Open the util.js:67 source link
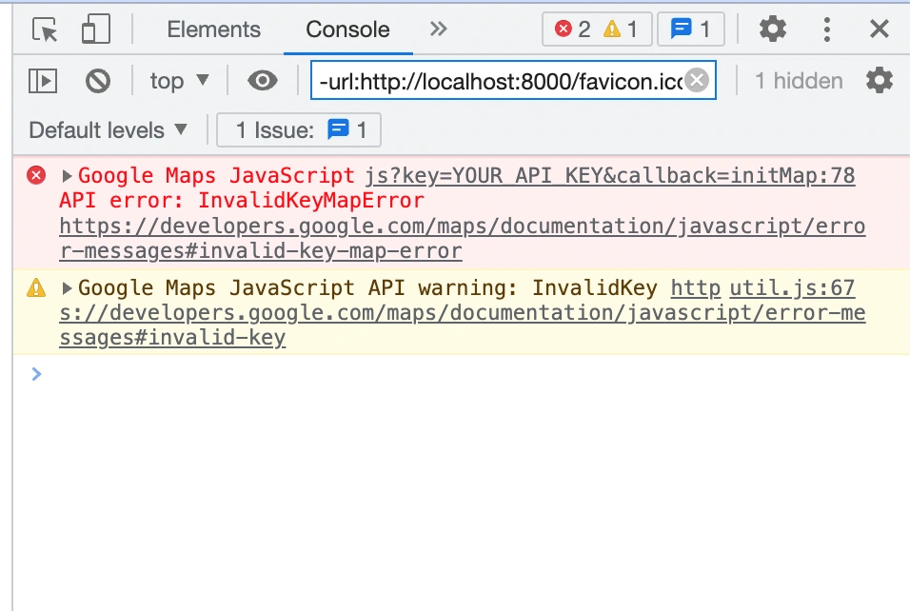The height and width of the screenshot is (611, 910). tap(792, 287)
